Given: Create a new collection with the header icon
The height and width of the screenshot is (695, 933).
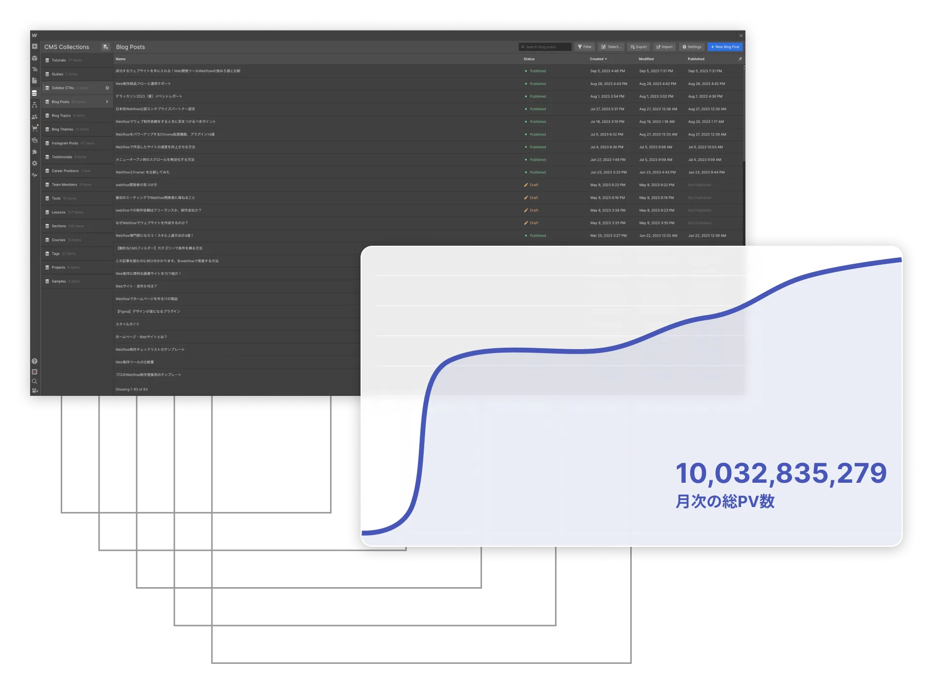Looking at the screenshot, I should click(x=105, y=47).
